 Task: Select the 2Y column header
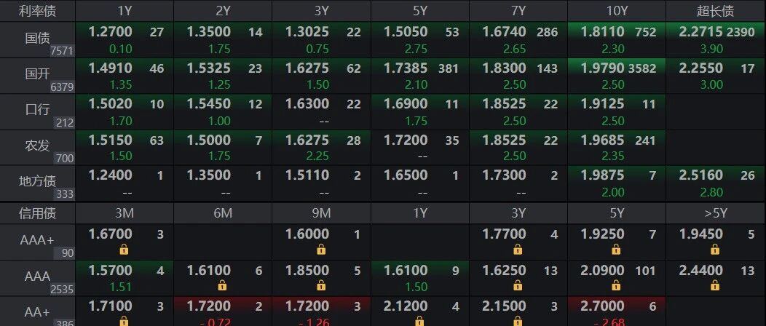[223, 11]
